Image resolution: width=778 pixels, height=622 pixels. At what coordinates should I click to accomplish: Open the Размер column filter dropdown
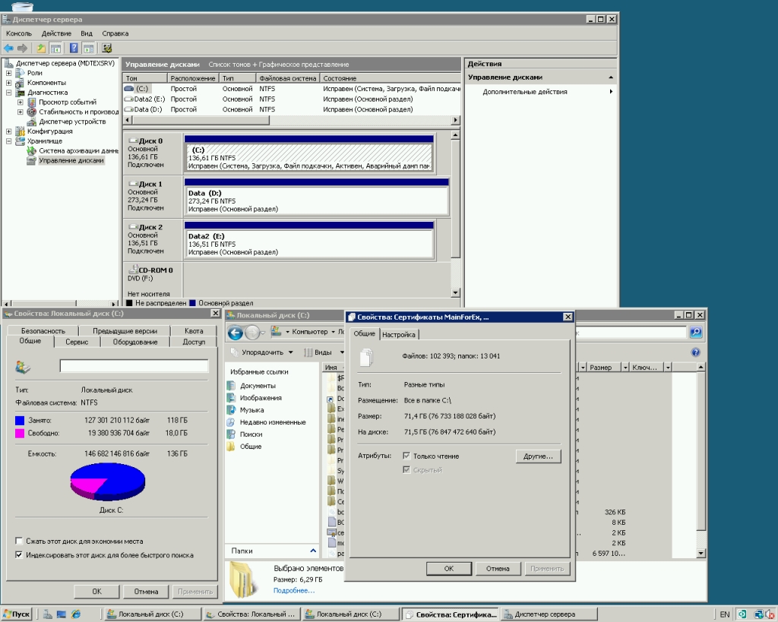tap(625, 367)
